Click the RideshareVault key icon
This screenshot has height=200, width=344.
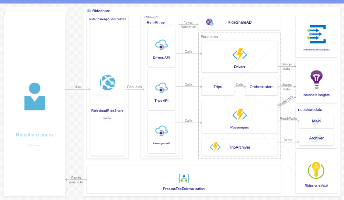click(316, 170)
